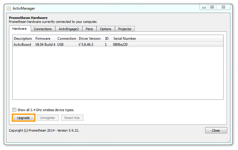Enable Show all 2.4 GHz wireless devices
This screenshot has width=238, height=150.
coord(14,110)
